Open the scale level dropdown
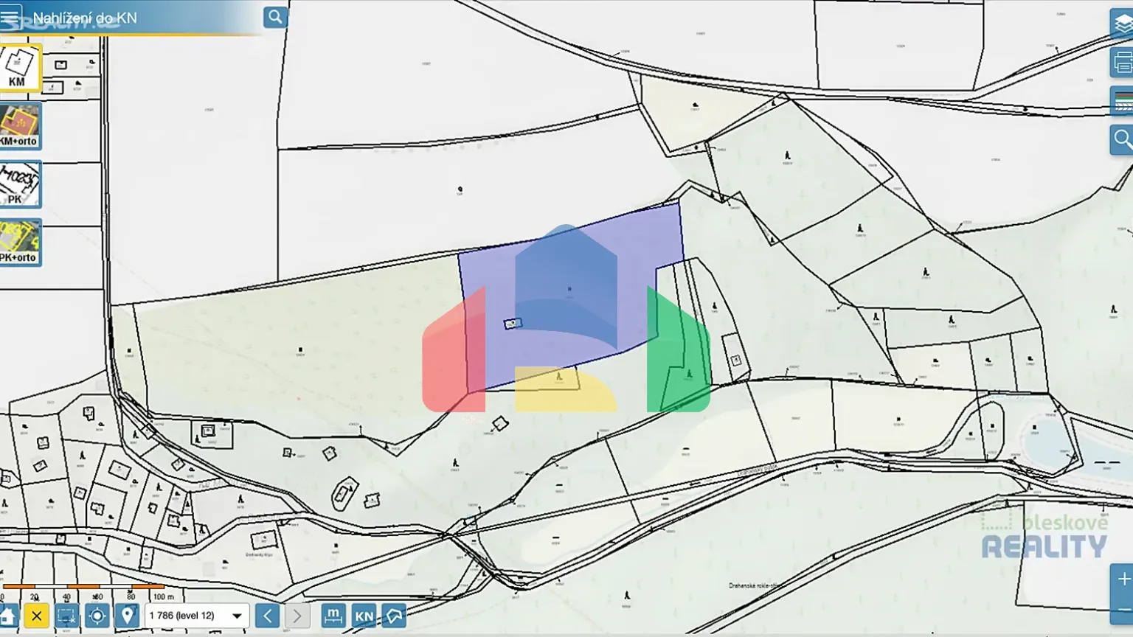This screenshot has width=1133, height=637. [237, 616]
